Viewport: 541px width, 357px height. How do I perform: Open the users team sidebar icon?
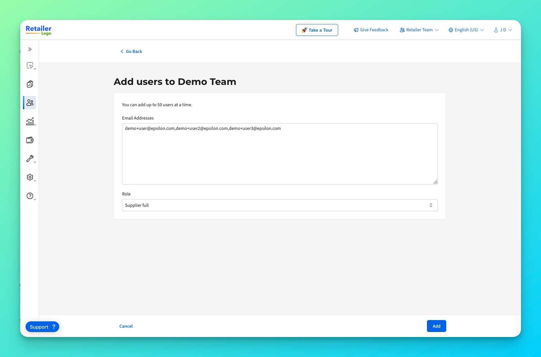30,103
